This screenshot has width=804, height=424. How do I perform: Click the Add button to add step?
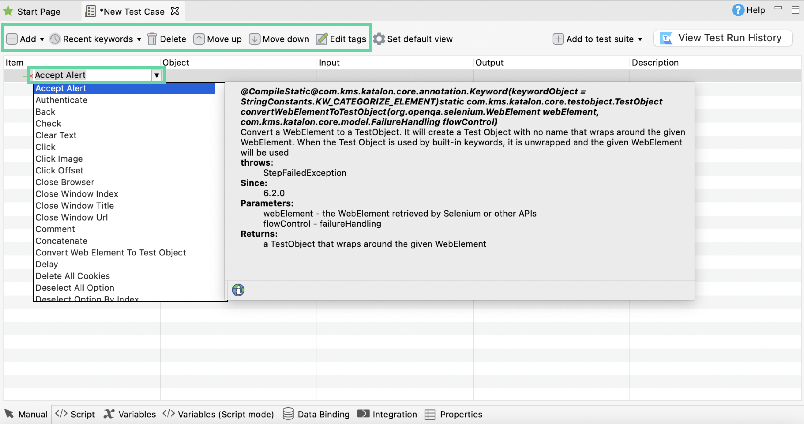(22, 39)
